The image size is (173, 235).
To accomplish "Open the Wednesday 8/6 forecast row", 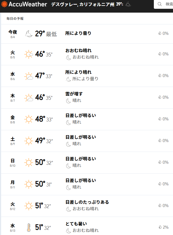I will pyautogui.click(x=87, y=76).
